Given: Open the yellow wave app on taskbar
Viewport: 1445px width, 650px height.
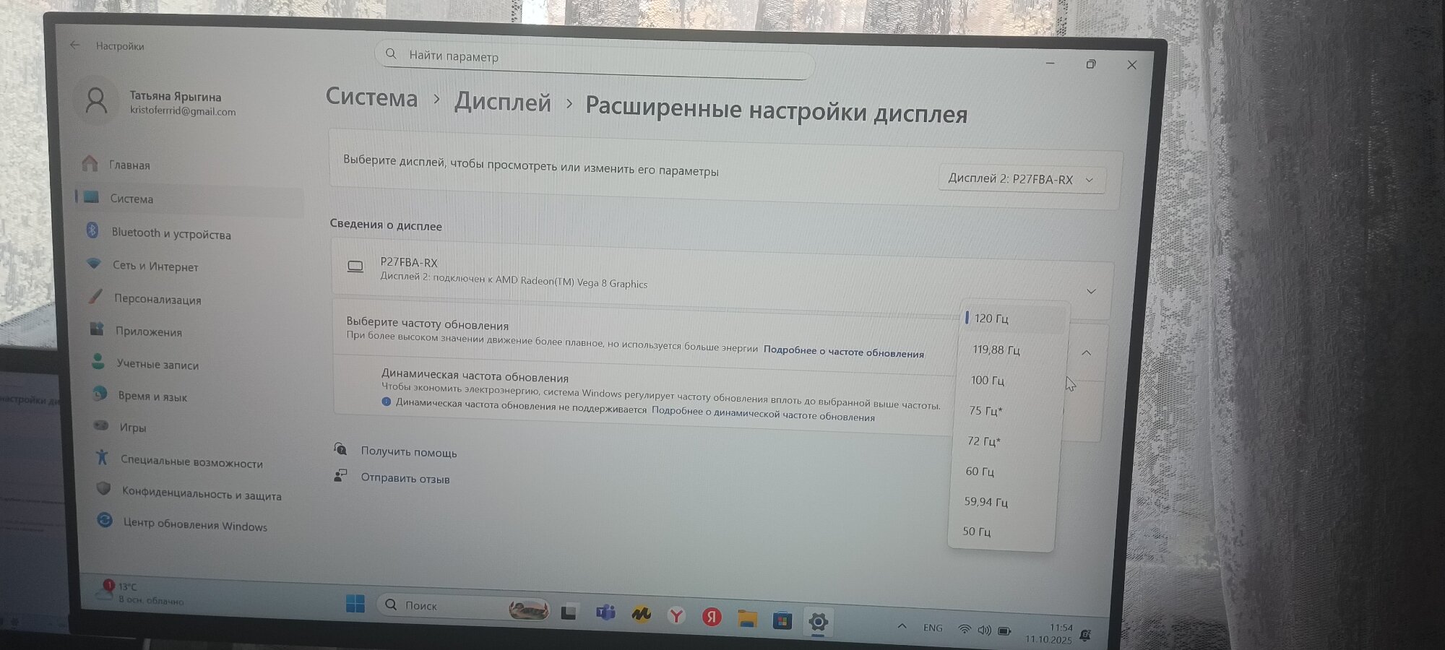Looking at the screenshot, I should 641,614.
